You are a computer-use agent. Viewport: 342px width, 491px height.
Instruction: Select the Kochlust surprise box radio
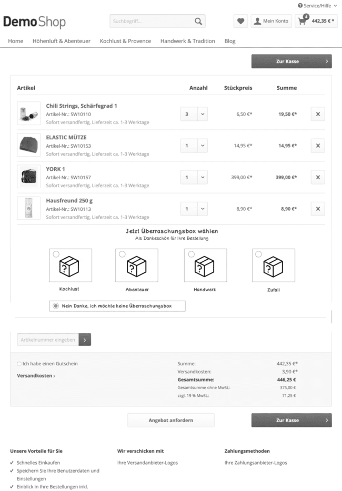click(x=56, y=254)
